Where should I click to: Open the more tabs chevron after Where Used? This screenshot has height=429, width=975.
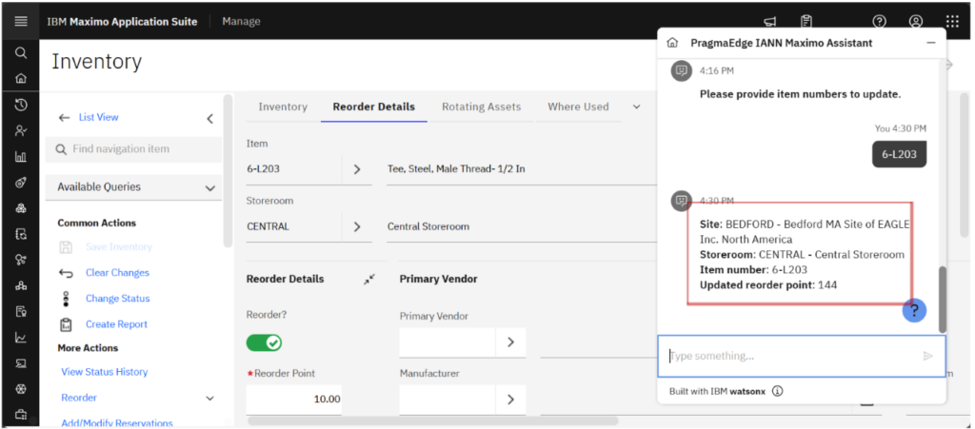pyautogui.click(x=636, y=107)
